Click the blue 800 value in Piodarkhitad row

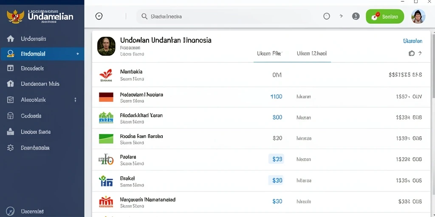coord(277,117)
